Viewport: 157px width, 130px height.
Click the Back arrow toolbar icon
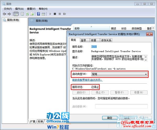click(x=4, y=14)
